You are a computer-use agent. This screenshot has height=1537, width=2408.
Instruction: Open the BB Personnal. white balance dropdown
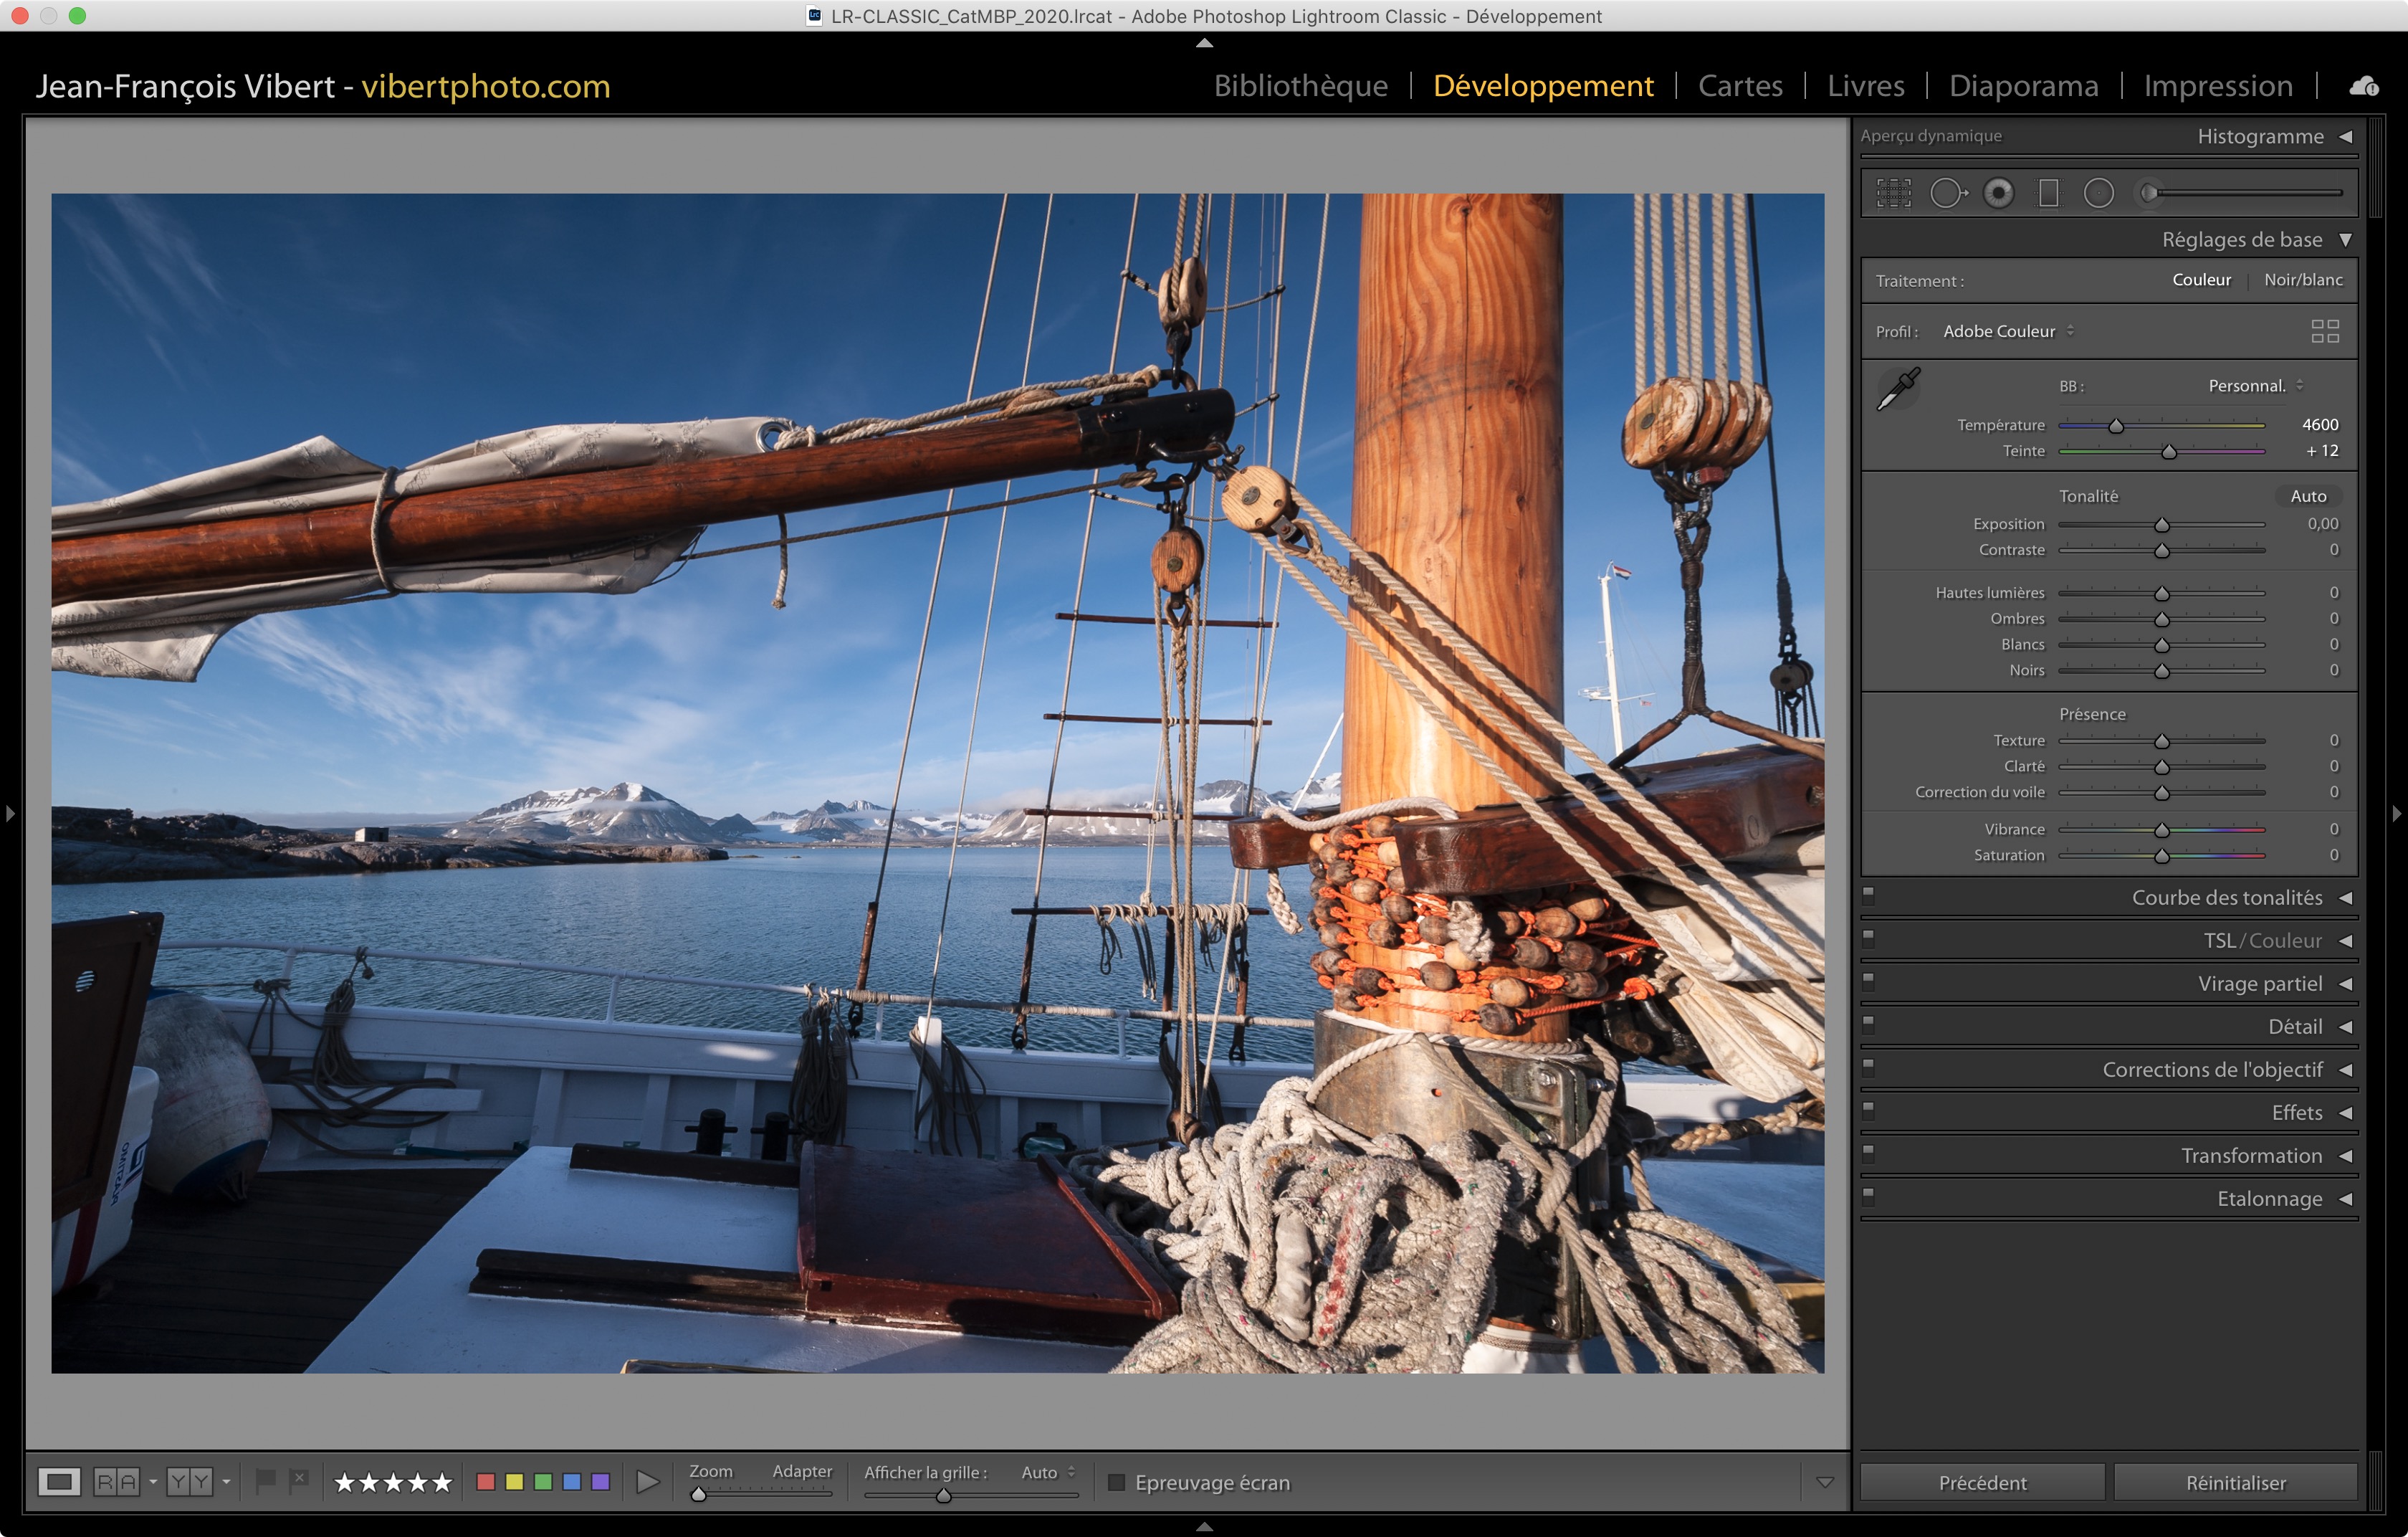(x=2254, y=386)
